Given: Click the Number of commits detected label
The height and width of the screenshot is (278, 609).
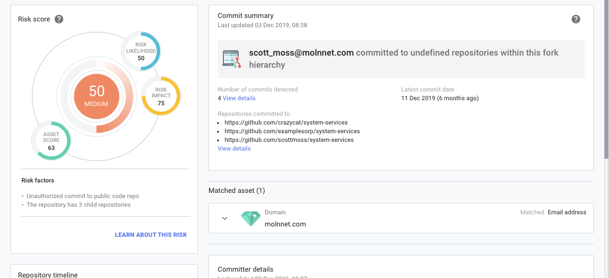Looking at the screenshot, I should click(x=258, y=89).
